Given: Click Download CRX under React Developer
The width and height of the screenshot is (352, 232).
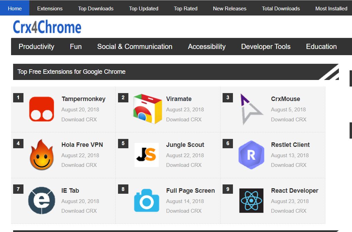Looking at the screenshot, I should pos(289,211).
